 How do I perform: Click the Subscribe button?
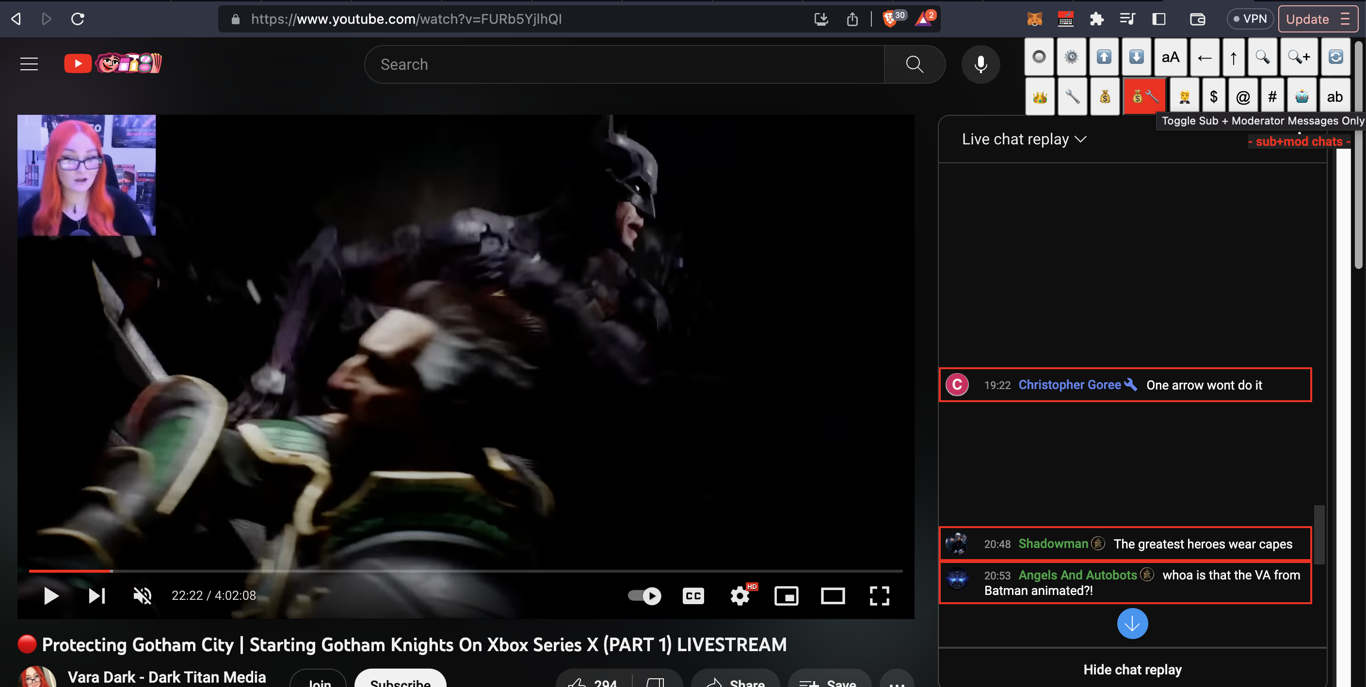tap(401, 683)
